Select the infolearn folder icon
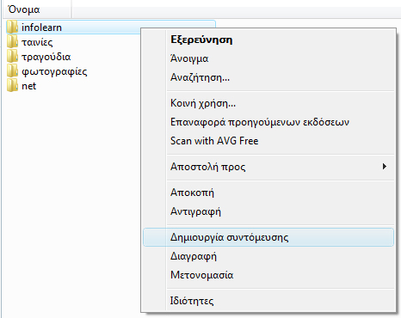 coord(12,28)
